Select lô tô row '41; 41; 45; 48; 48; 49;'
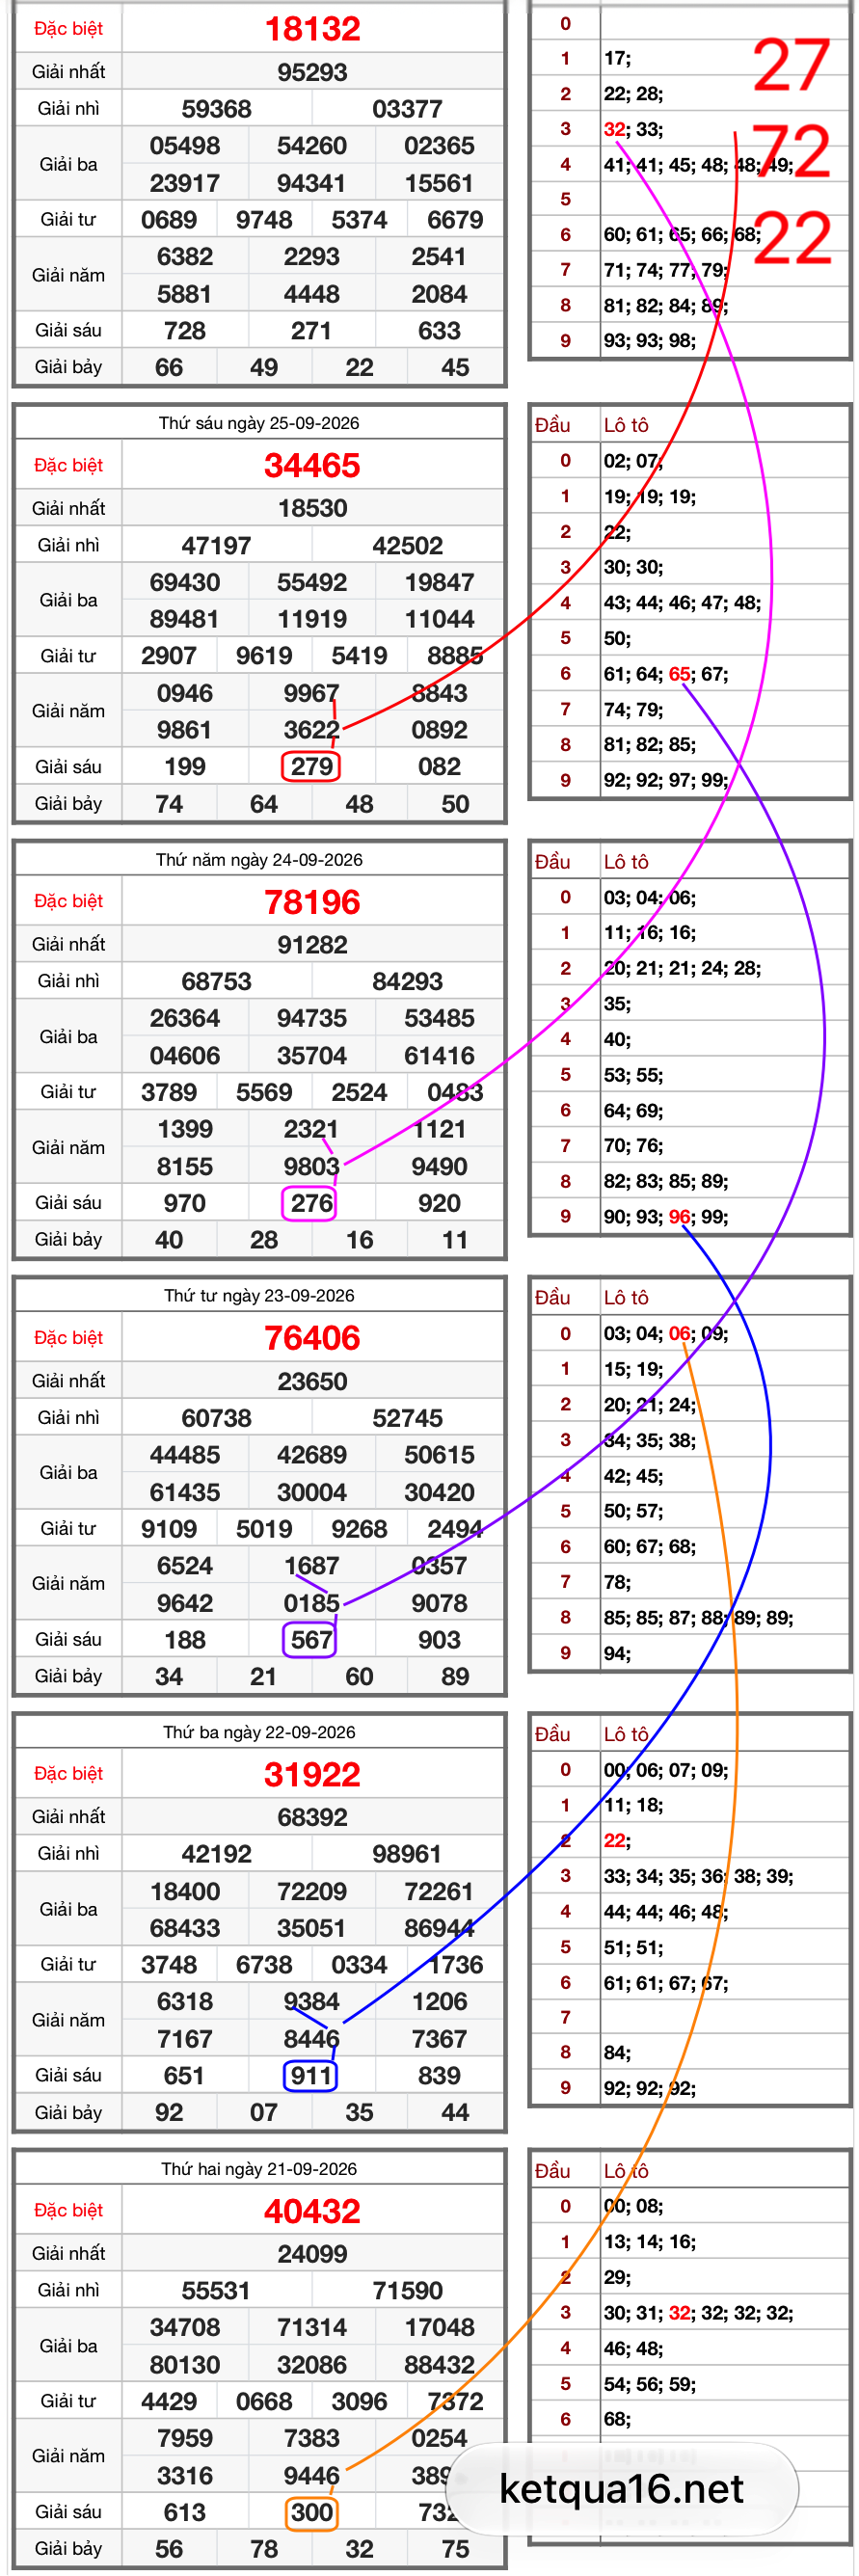Image resolution: width=859 pixels, height=2576 pixels. pos(698,165)
